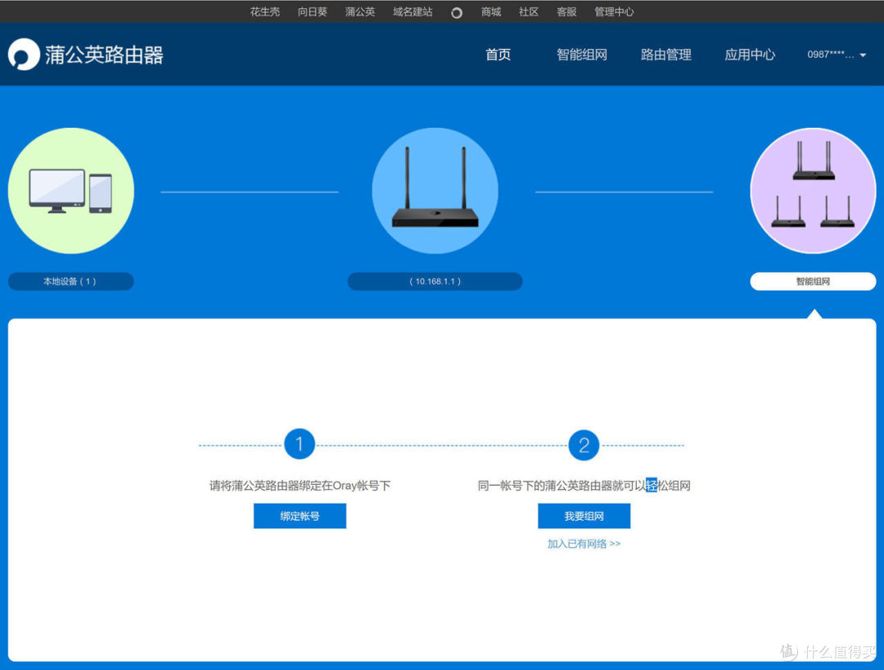
Task: Open 客服 in the top bar
Action: (x=566, y=11)
